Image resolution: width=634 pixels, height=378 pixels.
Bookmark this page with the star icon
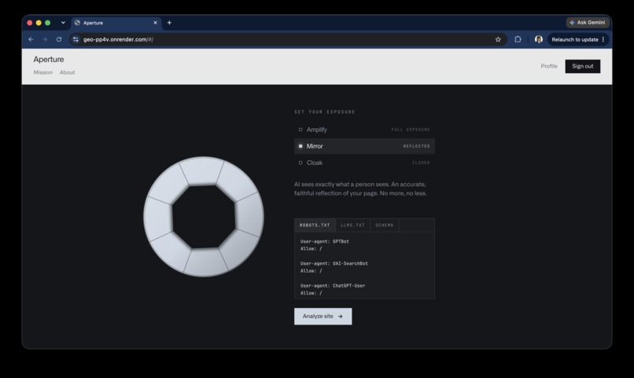[498, 39]
